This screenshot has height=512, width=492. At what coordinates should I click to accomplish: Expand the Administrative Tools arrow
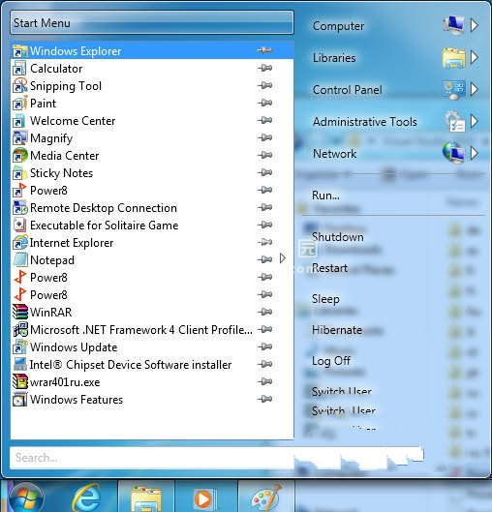[x=475, y=121]
